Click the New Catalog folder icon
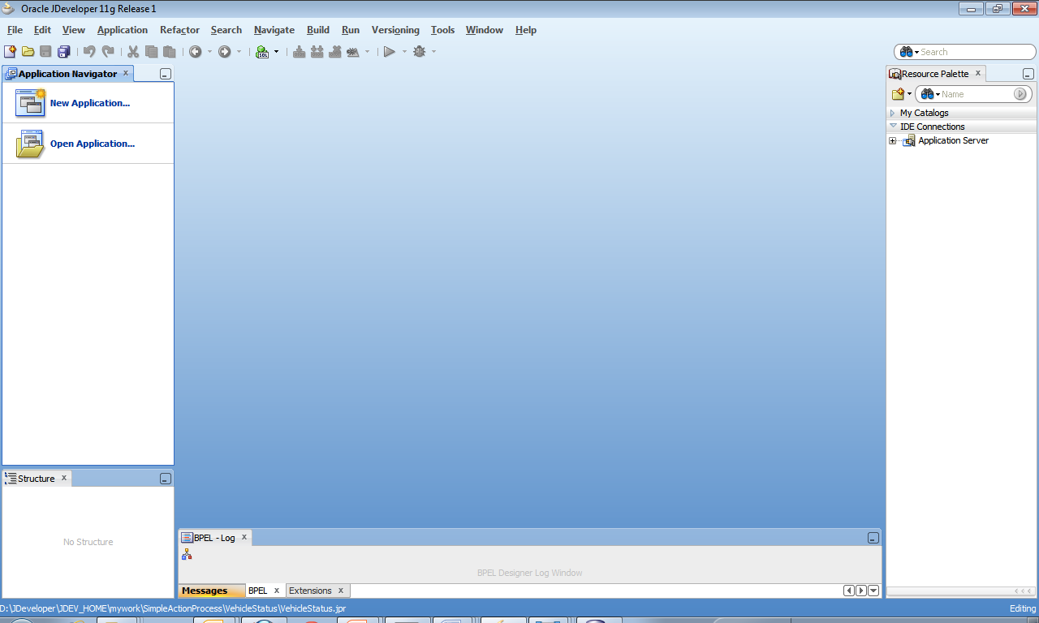The image size is (1039, 623). (x=898, y=94)
